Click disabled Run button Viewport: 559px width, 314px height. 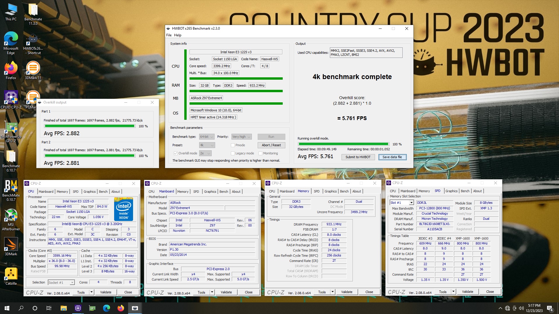tap(271, 137)
